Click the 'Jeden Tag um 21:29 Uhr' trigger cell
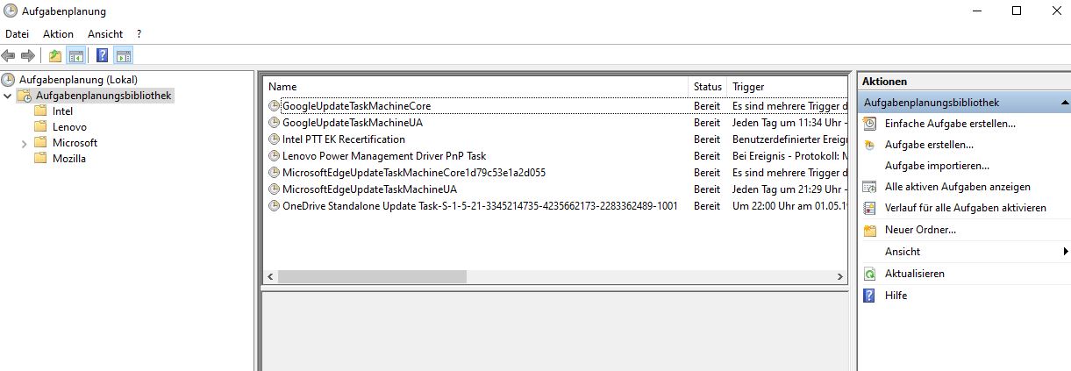1071x371 pixels. pyautogui.click(x=789, y=189)
